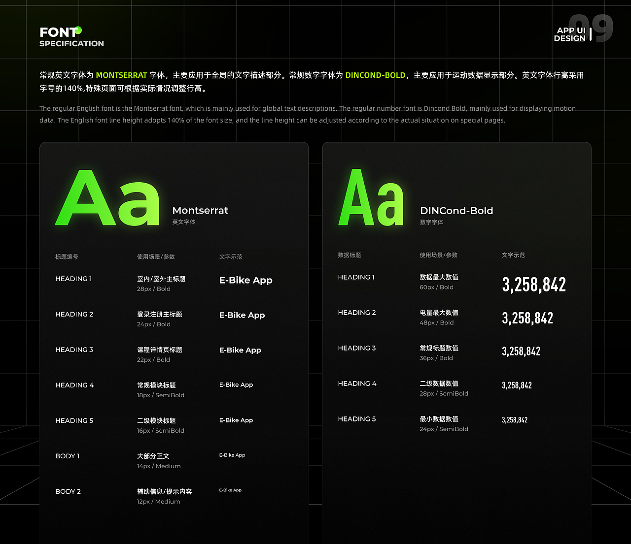The image size is (631, 544).
Task: Click the "最小数据数值" usage text
Action: pyautogui.click(x=439, y=419)
